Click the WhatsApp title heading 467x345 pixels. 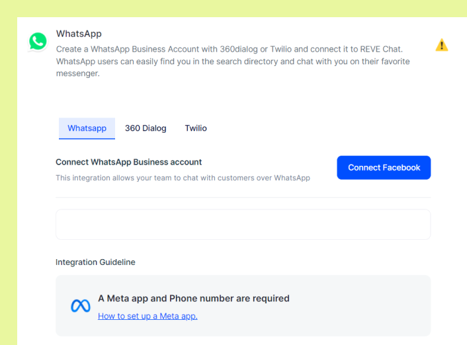(x=79, y=34)
